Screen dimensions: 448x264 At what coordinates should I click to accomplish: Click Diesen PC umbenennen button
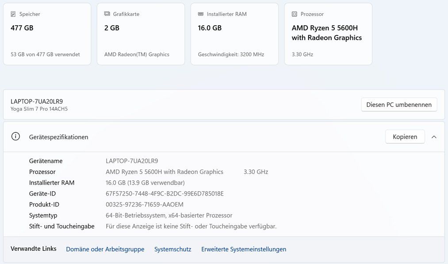[x=399, y=105]
